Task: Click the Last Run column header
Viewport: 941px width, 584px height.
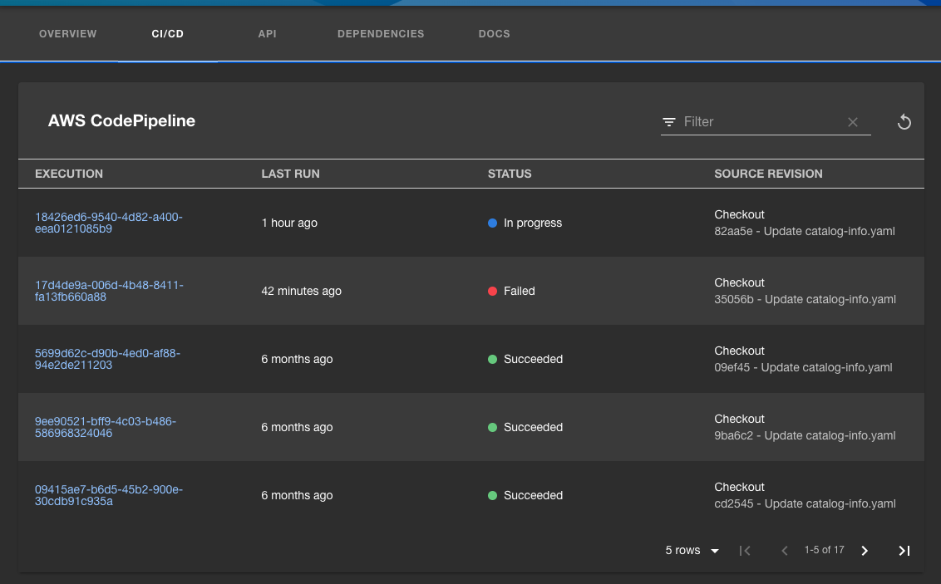Action: pos(290,174)
